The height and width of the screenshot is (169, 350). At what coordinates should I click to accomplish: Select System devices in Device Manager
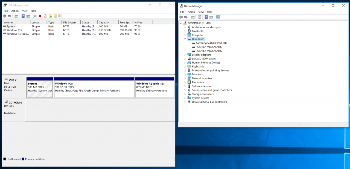[200, 98]
